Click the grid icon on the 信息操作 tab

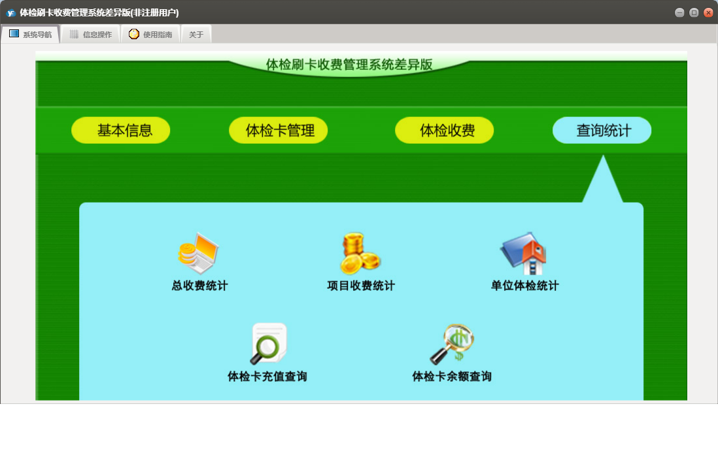pyautogui.click(x=74, y=34)
